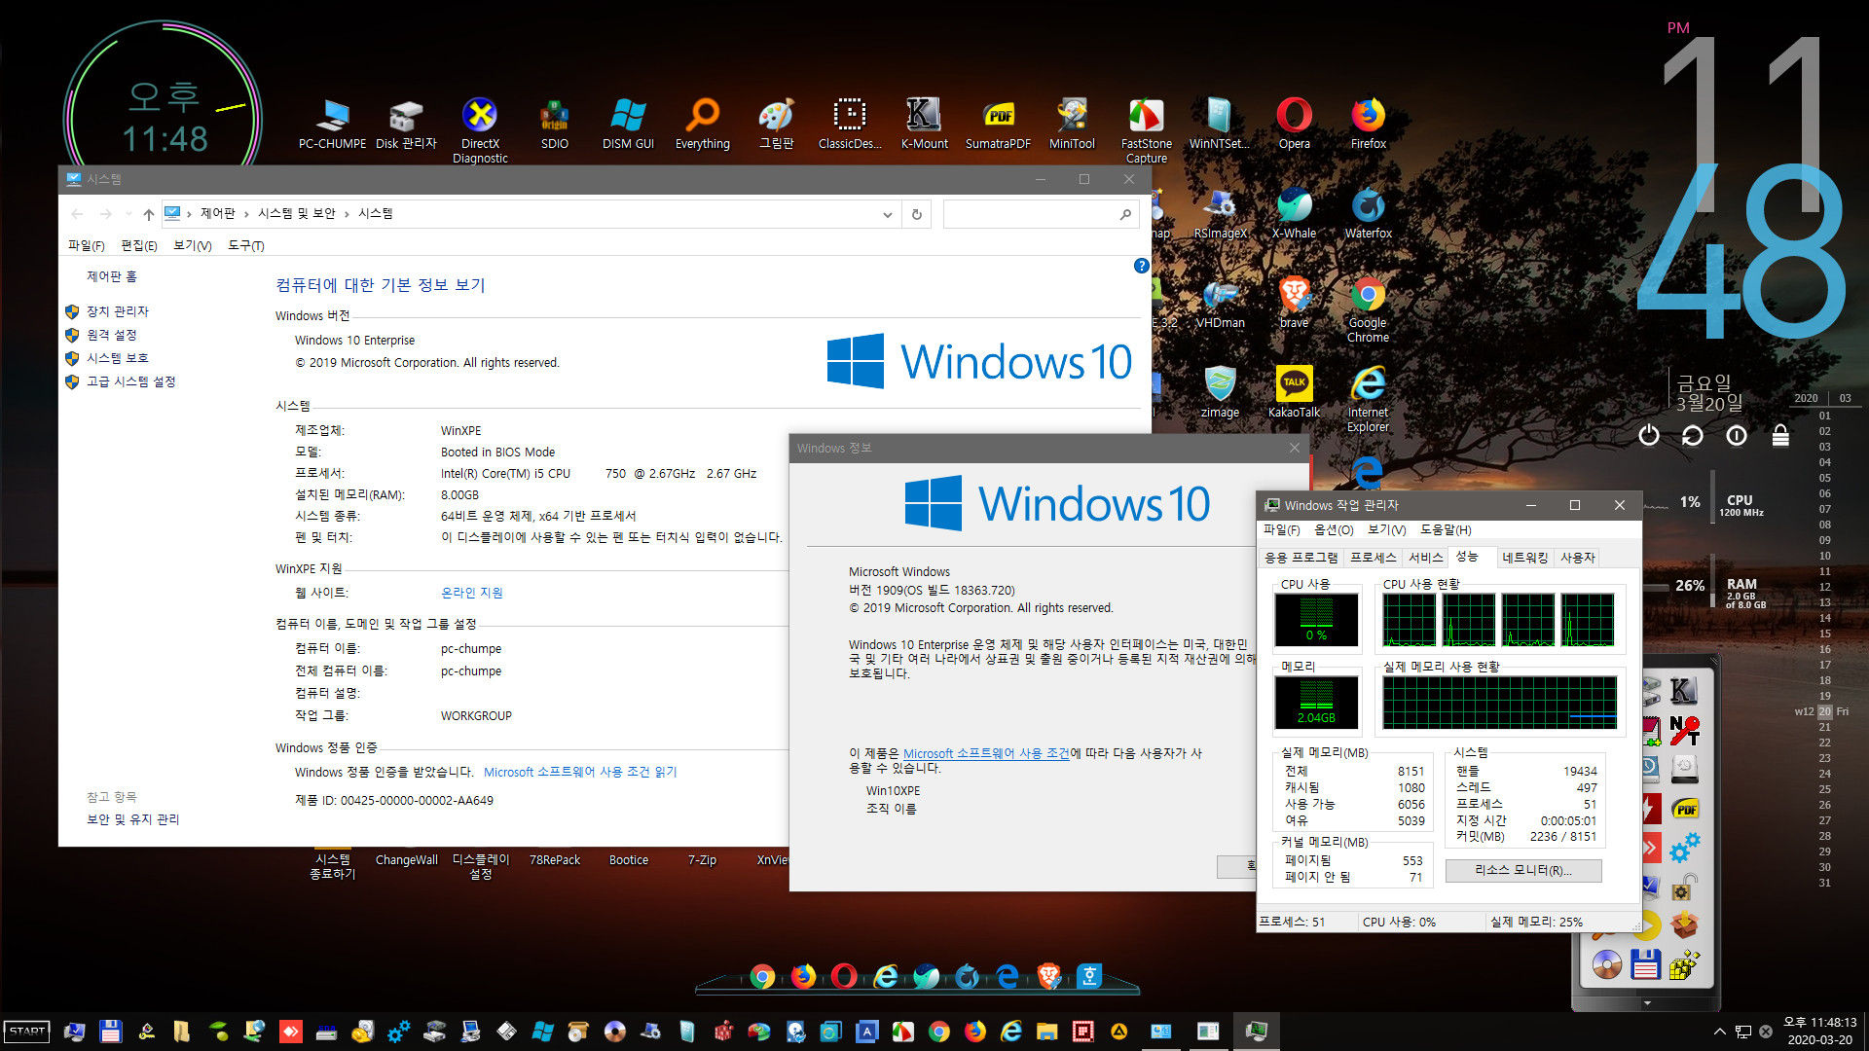Screen dimensions: 1869x1051
Task: Click 온라인 지원 website link
Action: pyautogui.click(x=471, y=593)
